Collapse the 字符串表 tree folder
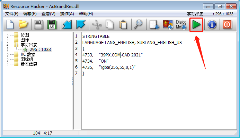The height and width of the screenshot is (138, 240). coord(8,45)
